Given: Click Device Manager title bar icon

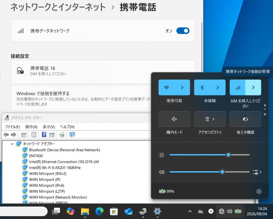Looking at the screenshot, I should 7,118.
